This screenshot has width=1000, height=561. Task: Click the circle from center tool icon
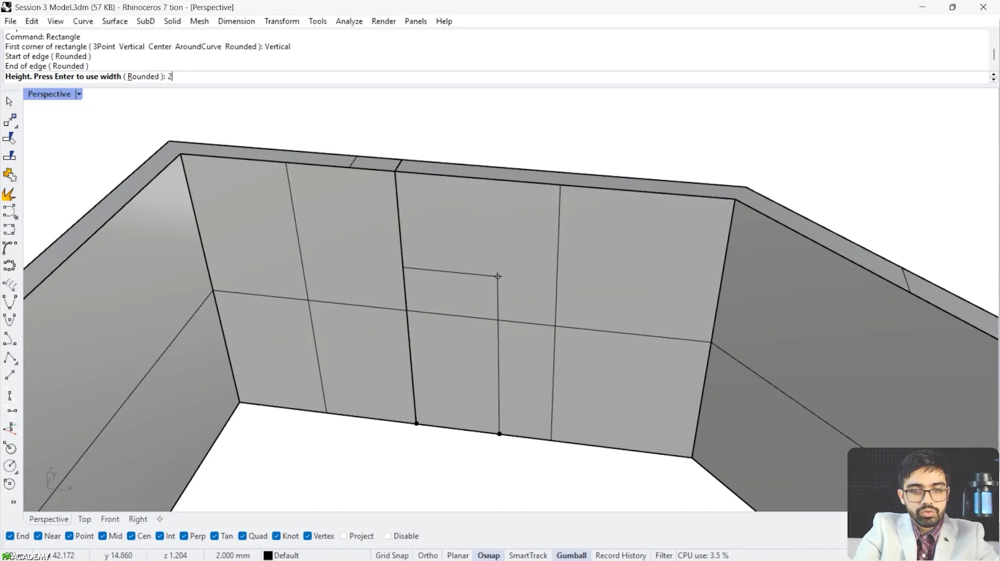(10, 465)
